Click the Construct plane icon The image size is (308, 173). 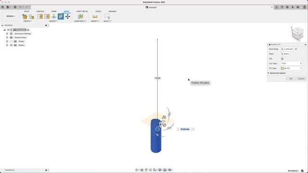tap(80, 16)
